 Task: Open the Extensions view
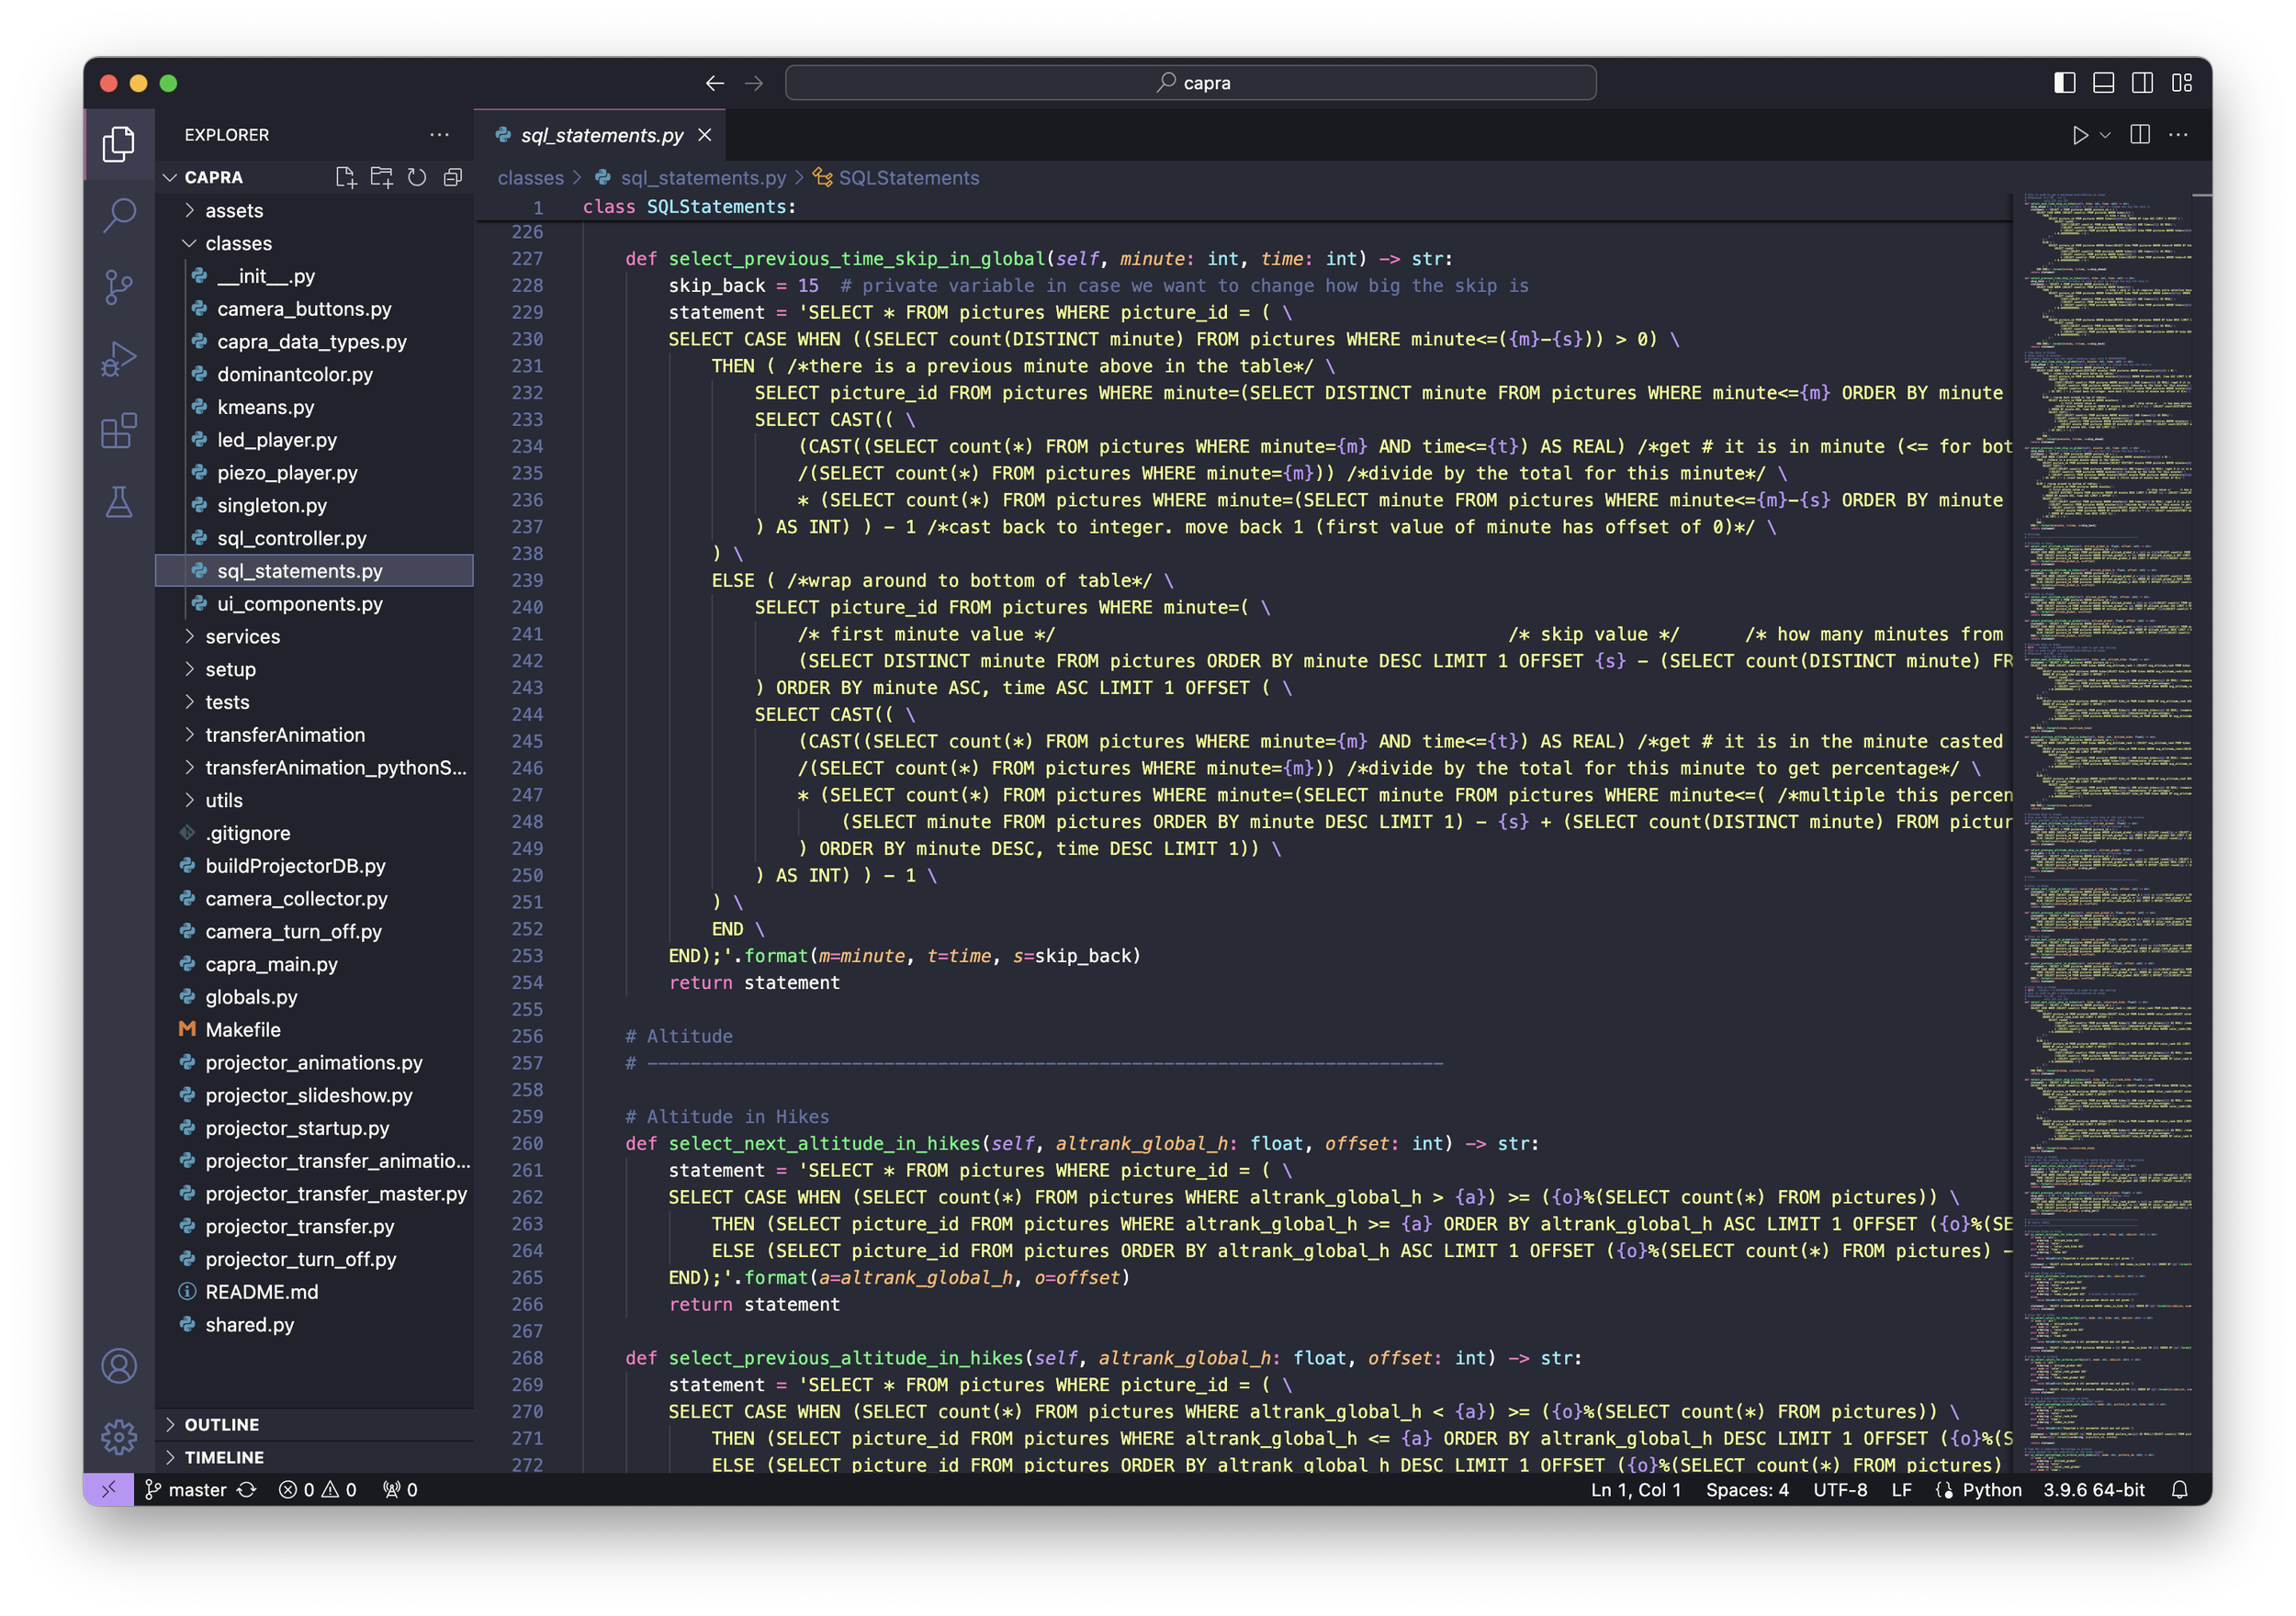119,431
